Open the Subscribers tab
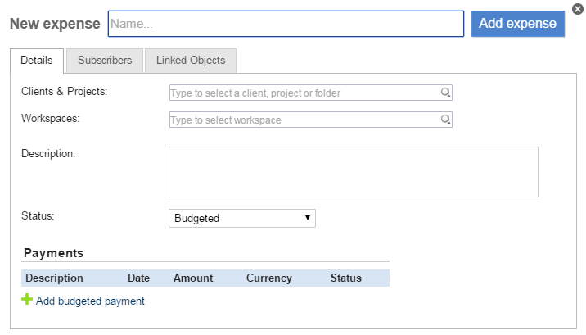The width and height of the screenshot is (586, 335). pyautogui.click(x=105, y=61)
